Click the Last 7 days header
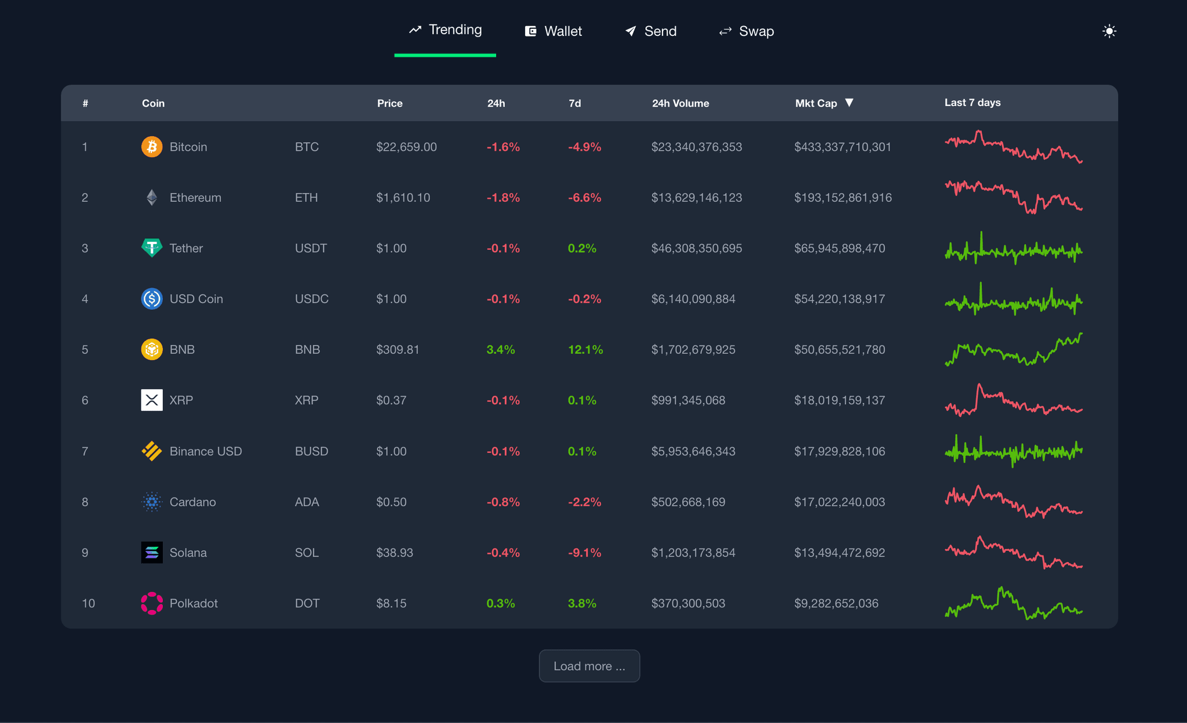The image size is (1187, 723). [973, 103]
